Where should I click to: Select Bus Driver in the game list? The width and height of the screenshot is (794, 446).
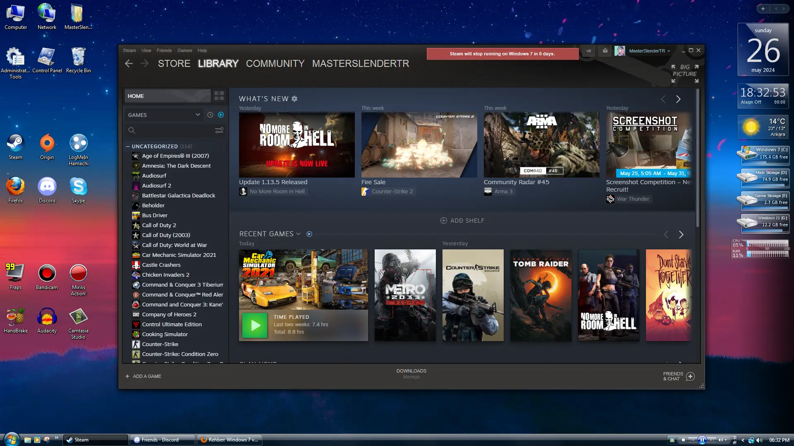177,215
